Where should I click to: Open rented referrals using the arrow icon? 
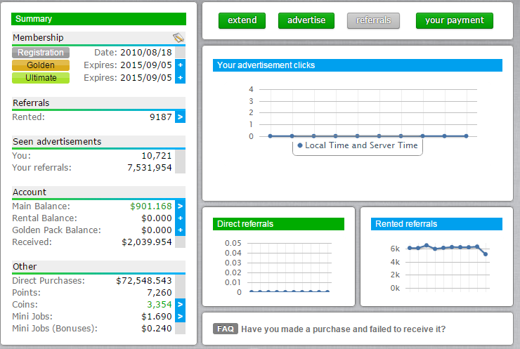(x=181, y=117)
